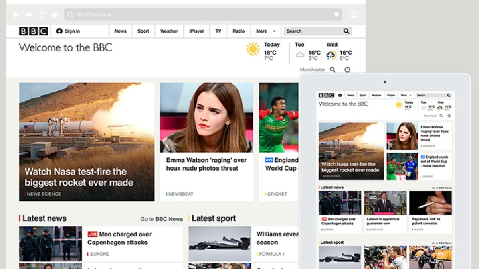Click 'Welcome to the BBC' heading in browser
This screenshot has width=479, height=269.
65,48
